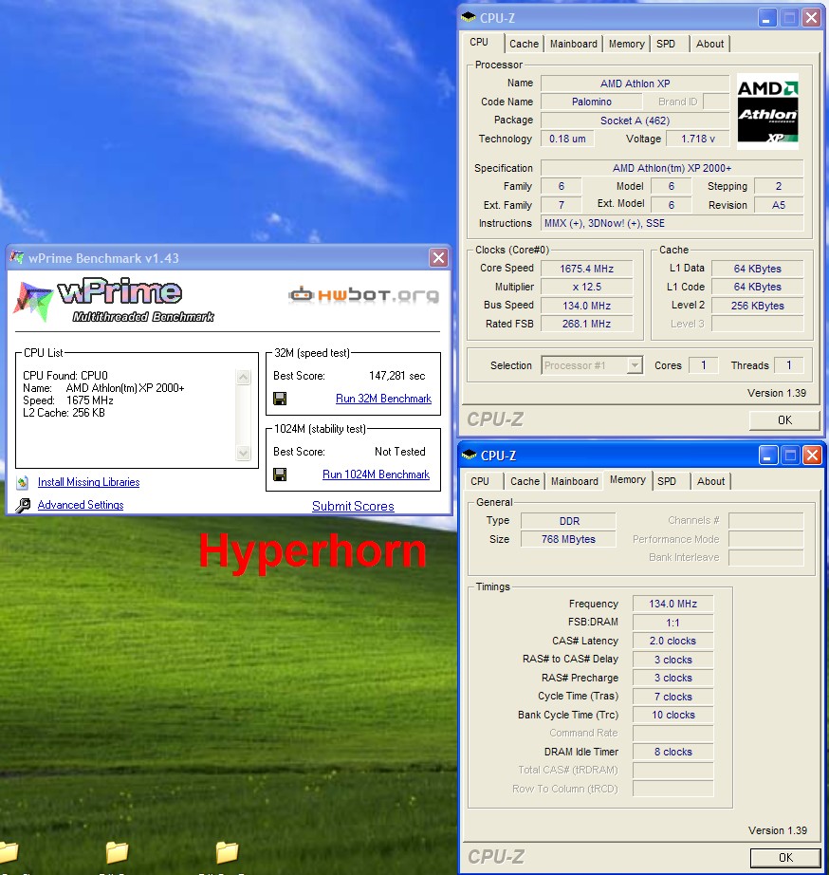Viewport: 829px width, 875px height.
Task: Minimize the bottom CPU-Z window
Action: [x=768, y=456]
